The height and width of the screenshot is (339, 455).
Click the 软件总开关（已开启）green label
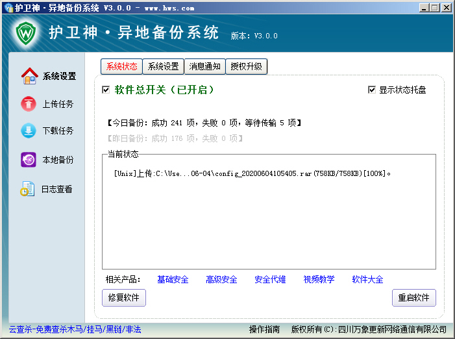pyautogui.click(x=164, y=90)
